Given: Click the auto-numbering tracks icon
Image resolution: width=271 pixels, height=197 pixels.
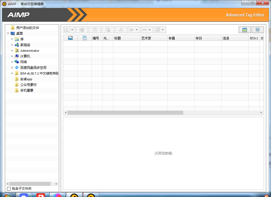Looking at the screenshot, I should coord(66,30).
